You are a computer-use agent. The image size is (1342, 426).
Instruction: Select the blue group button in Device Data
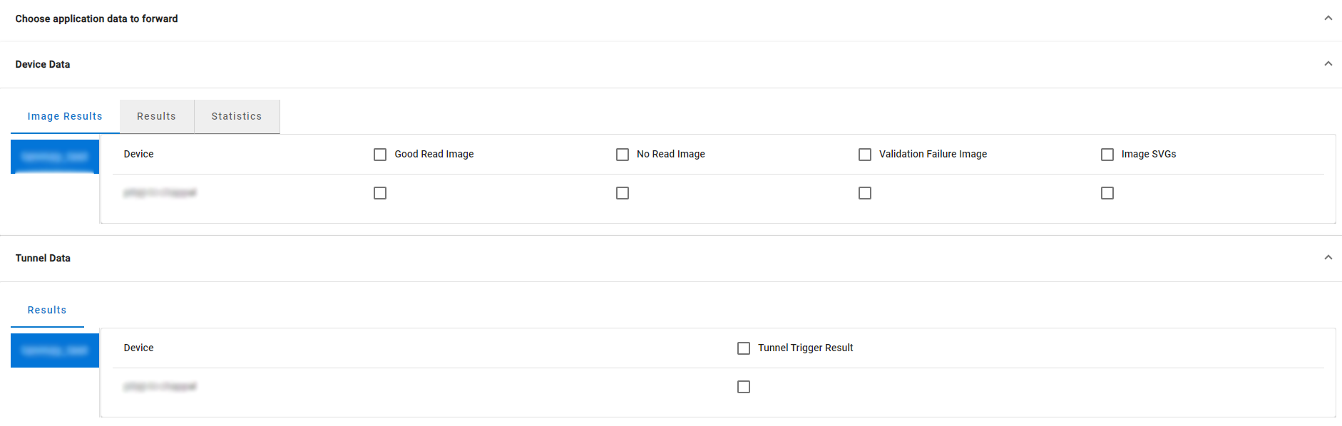55,157
